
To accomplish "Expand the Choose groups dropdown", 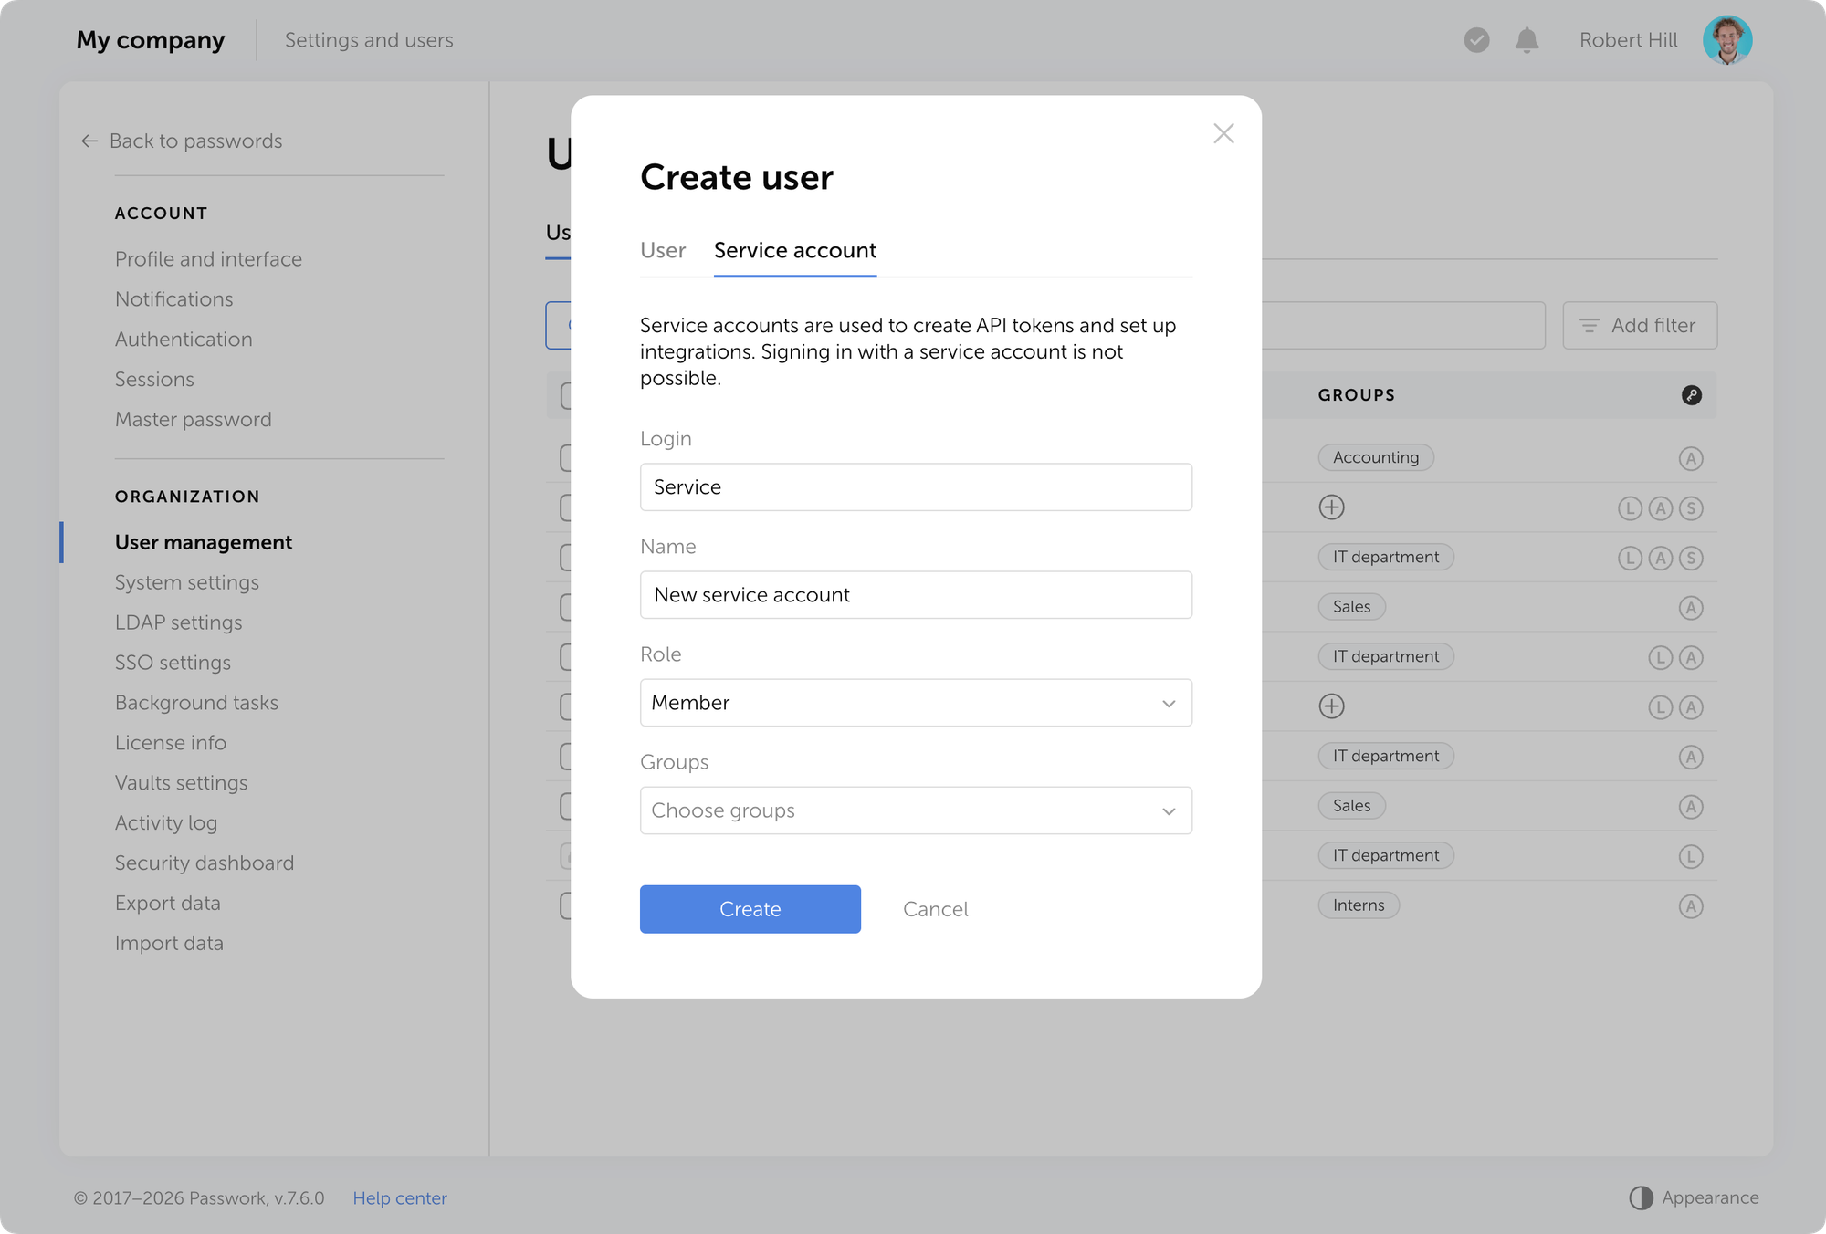I will pyautogui.click(x=916, y=810).
